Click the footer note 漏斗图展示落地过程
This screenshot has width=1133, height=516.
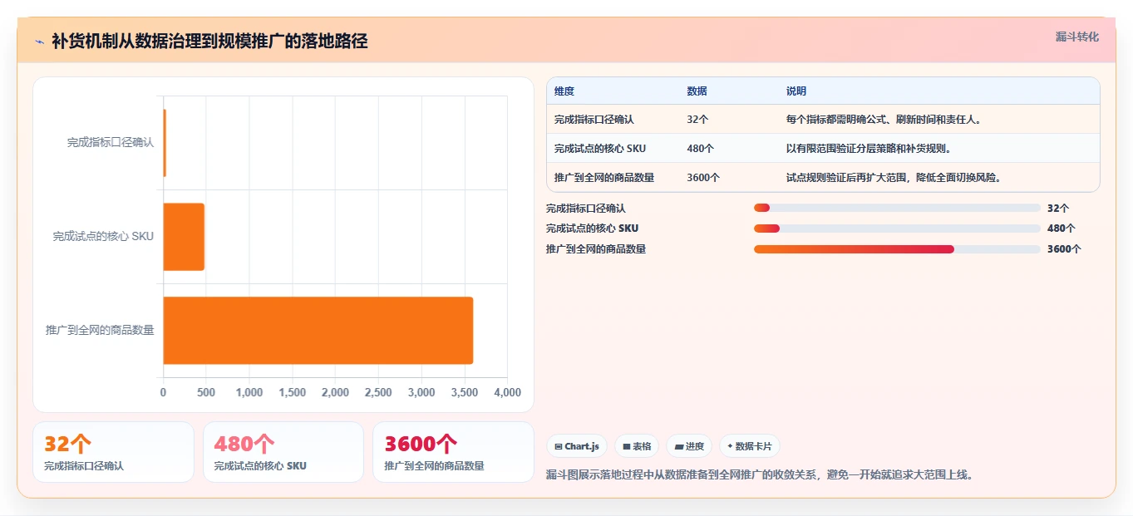(x=760, y=475)
